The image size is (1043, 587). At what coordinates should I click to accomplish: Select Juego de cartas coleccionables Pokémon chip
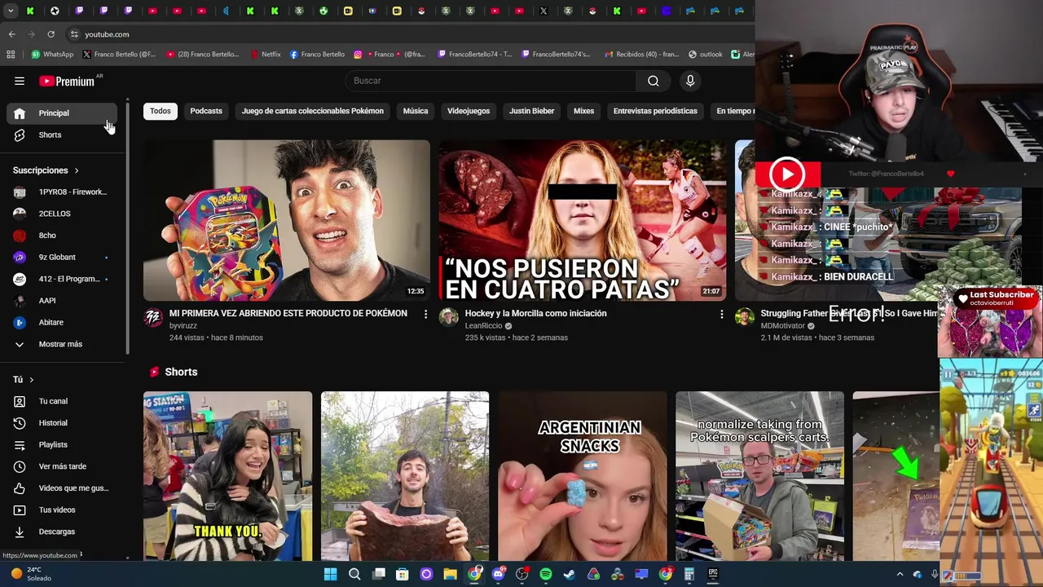point(312,111)
